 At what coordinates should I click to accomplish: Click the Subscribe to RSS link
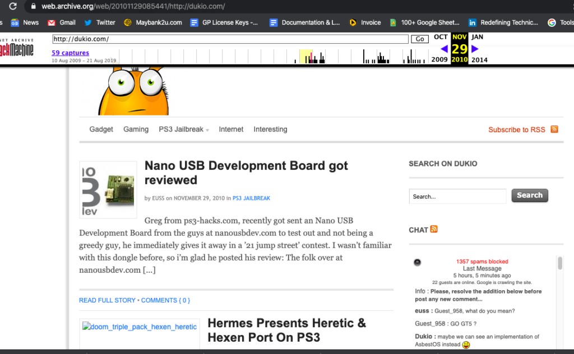(x=516, y=130)
